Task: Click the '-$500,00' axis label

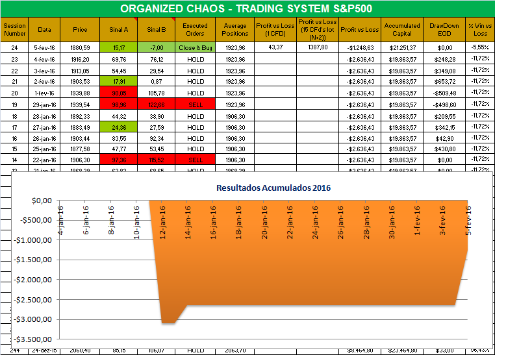Action: pyautogui.click(x=36, y=220)
